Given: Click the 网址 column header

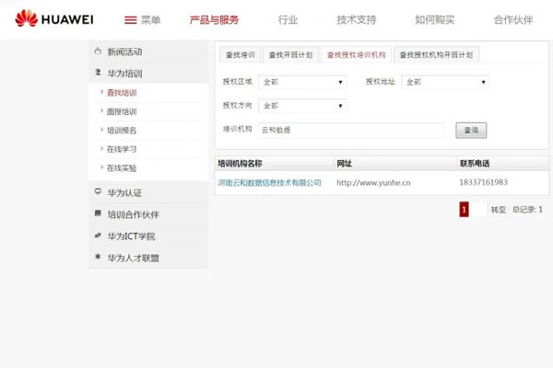Looking at the screenshot, I should point(344,163).
